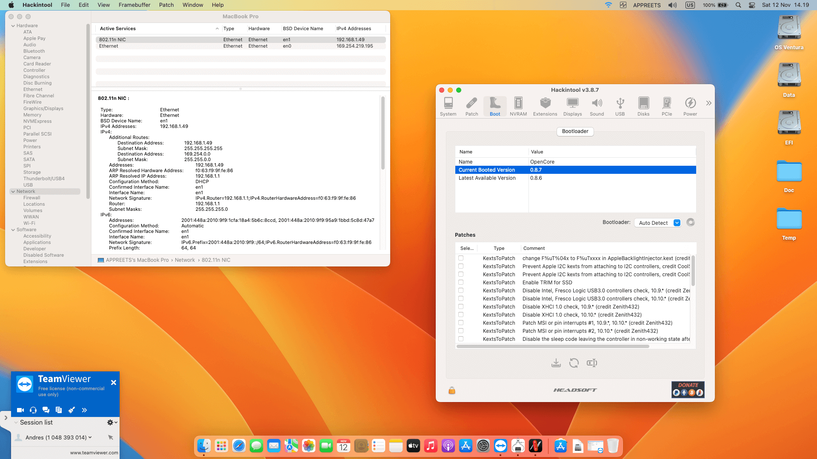Check the USB3.0 controllers check 10.9.* patch
Image resolution: width=817 pixels, height=459 pixels.
tap(461, 290)
